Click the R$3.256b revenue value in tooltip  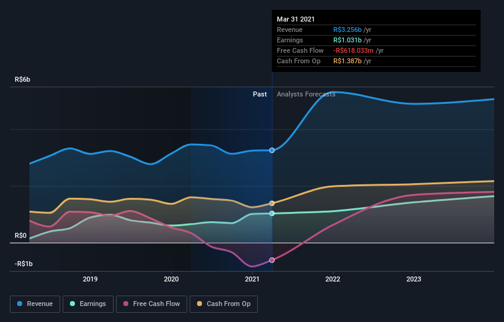point(347,29)
